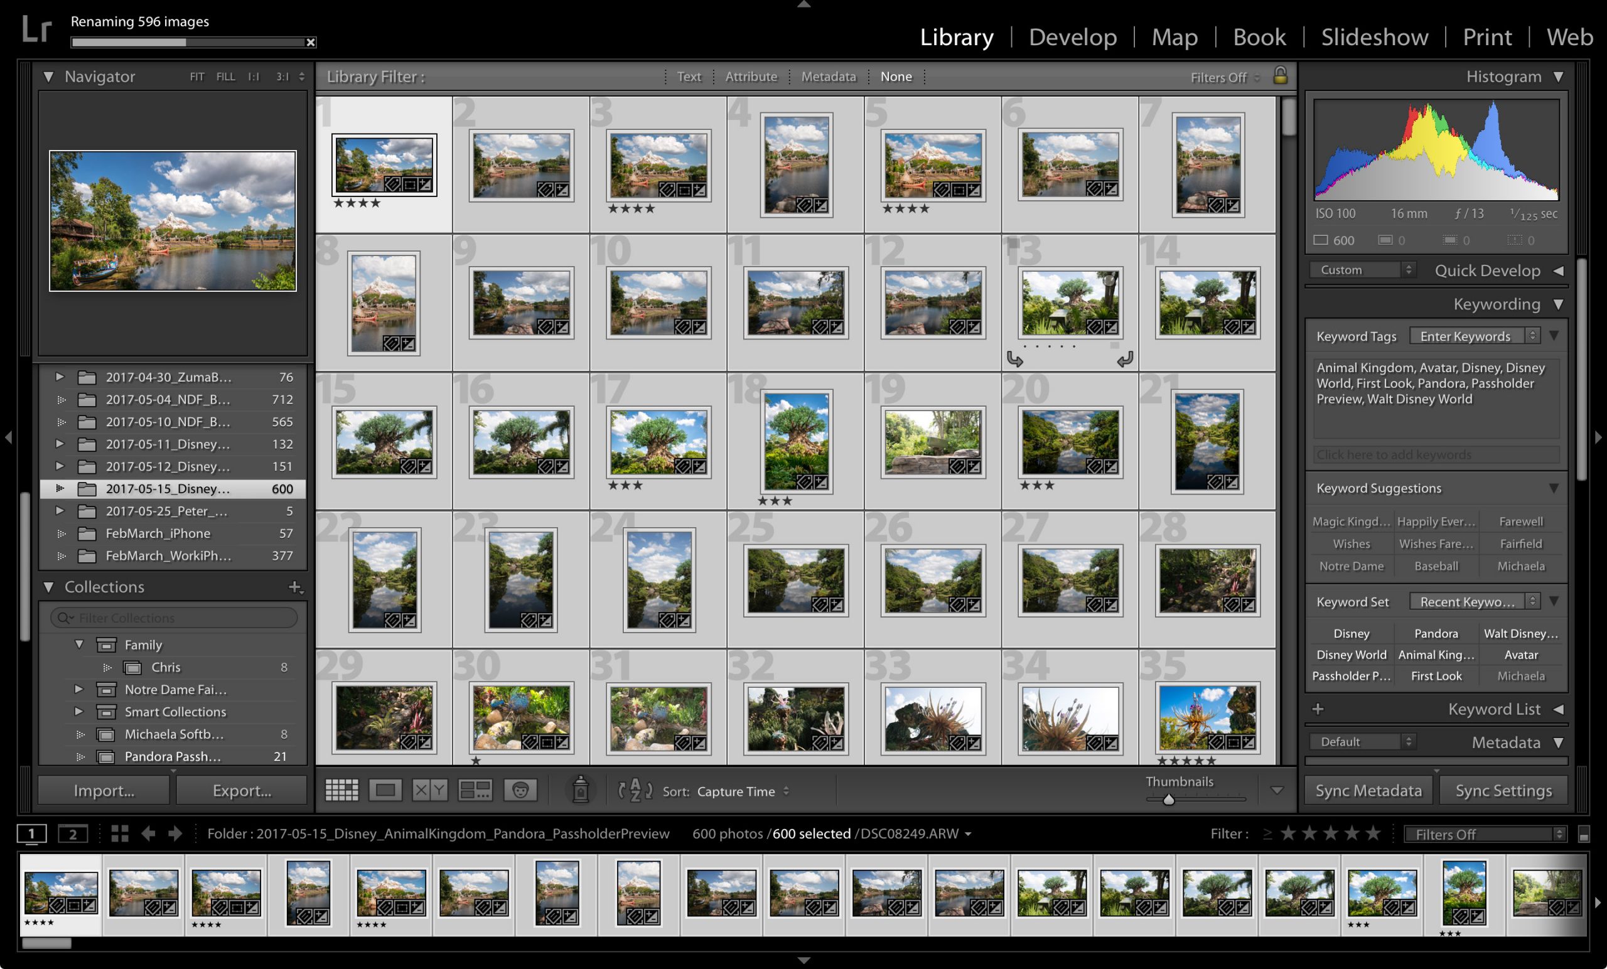Screen dimensions: 1607x969
Task: Click the 'Click here to add keywords' field
Action: [x=1436, y=454]
